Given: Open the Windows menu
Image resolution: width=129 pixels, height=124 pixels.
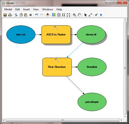Looking at the screenshot, I should click(48, 10).
